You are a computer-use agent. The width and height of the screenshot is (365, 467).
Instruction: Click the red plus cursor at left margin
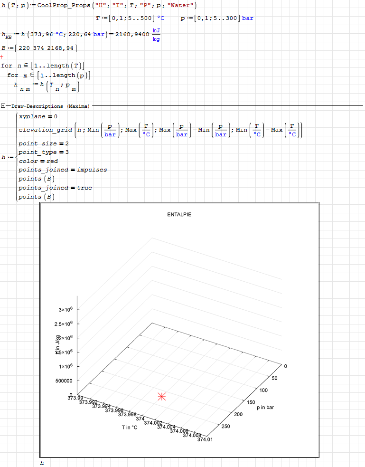click(2, 57)
